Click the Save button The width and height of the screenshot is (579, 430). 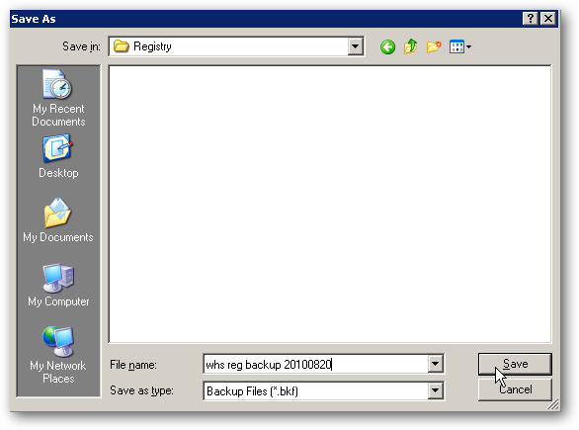[x=515, y=364]
